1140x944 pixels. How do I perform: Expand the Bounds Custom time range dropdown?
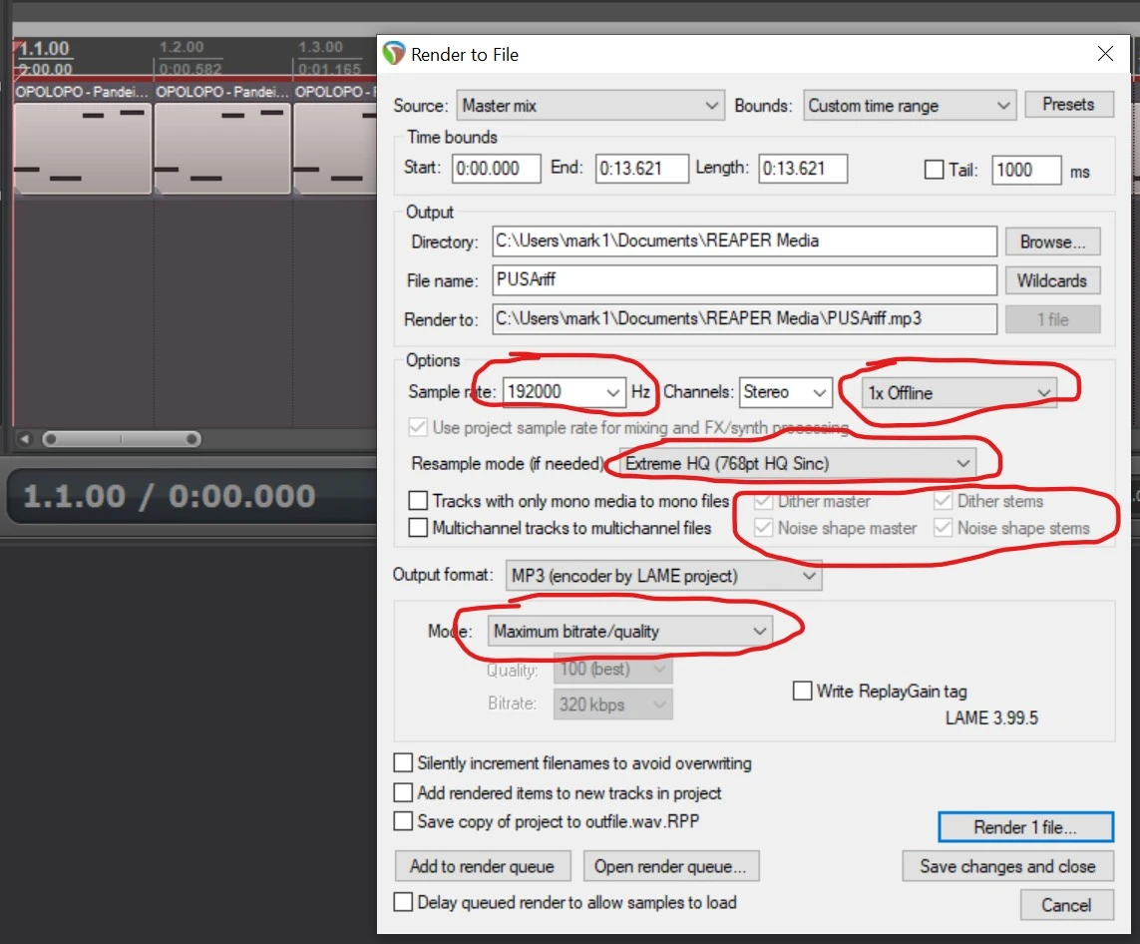[909, 106]
